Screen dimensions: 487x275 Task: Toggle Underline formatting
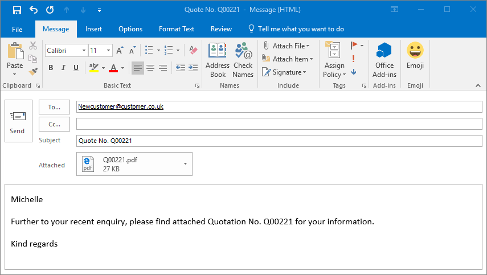(x=76, y=68)
